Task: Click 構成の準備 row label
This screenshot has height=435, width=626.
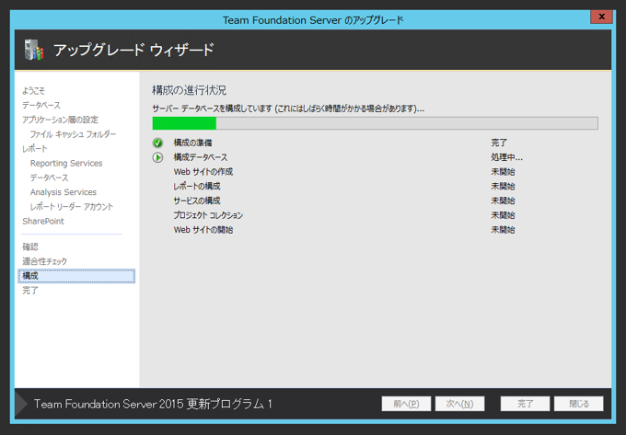Action: coord(192,143)
